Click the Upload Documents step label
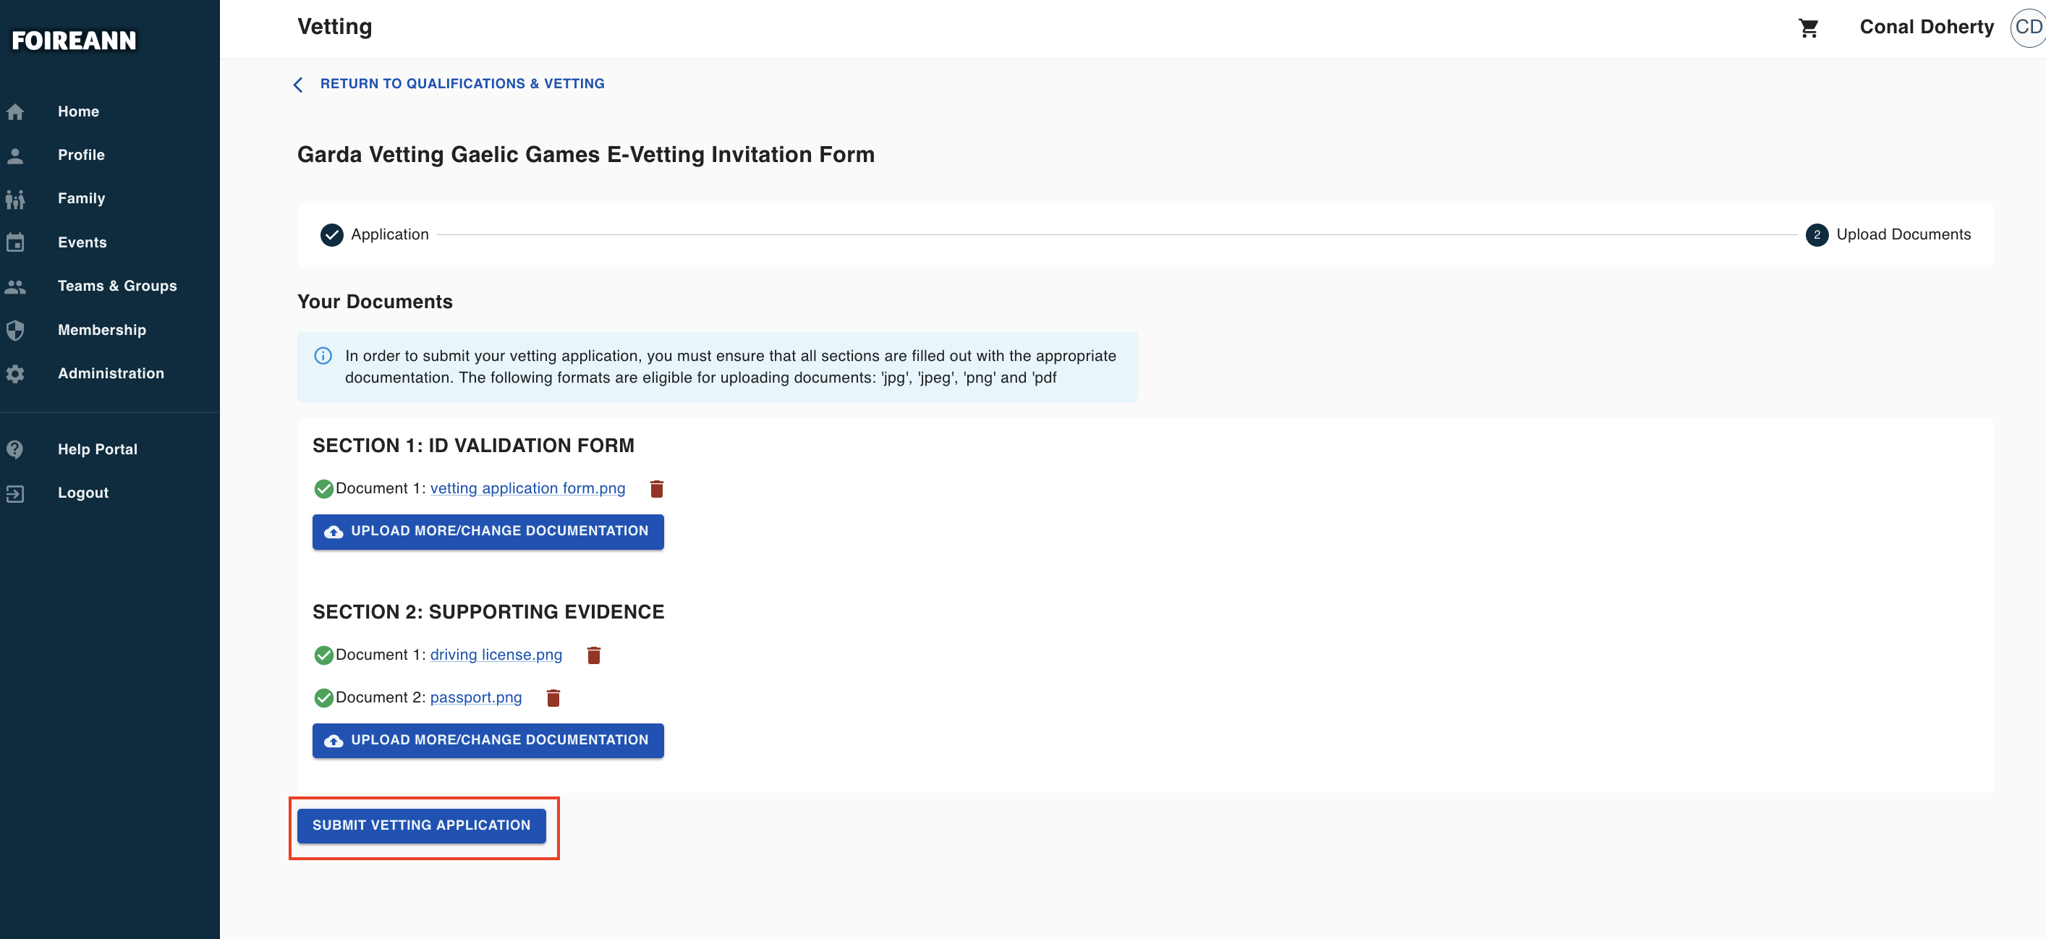2046x939 pixels. [x=1903, y=234]
